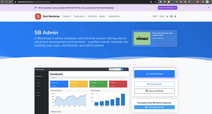The width and height of the screenshot is (212, 114).
Task: Click the user menu icon in dashboard preview
Action: pos(126,69)
